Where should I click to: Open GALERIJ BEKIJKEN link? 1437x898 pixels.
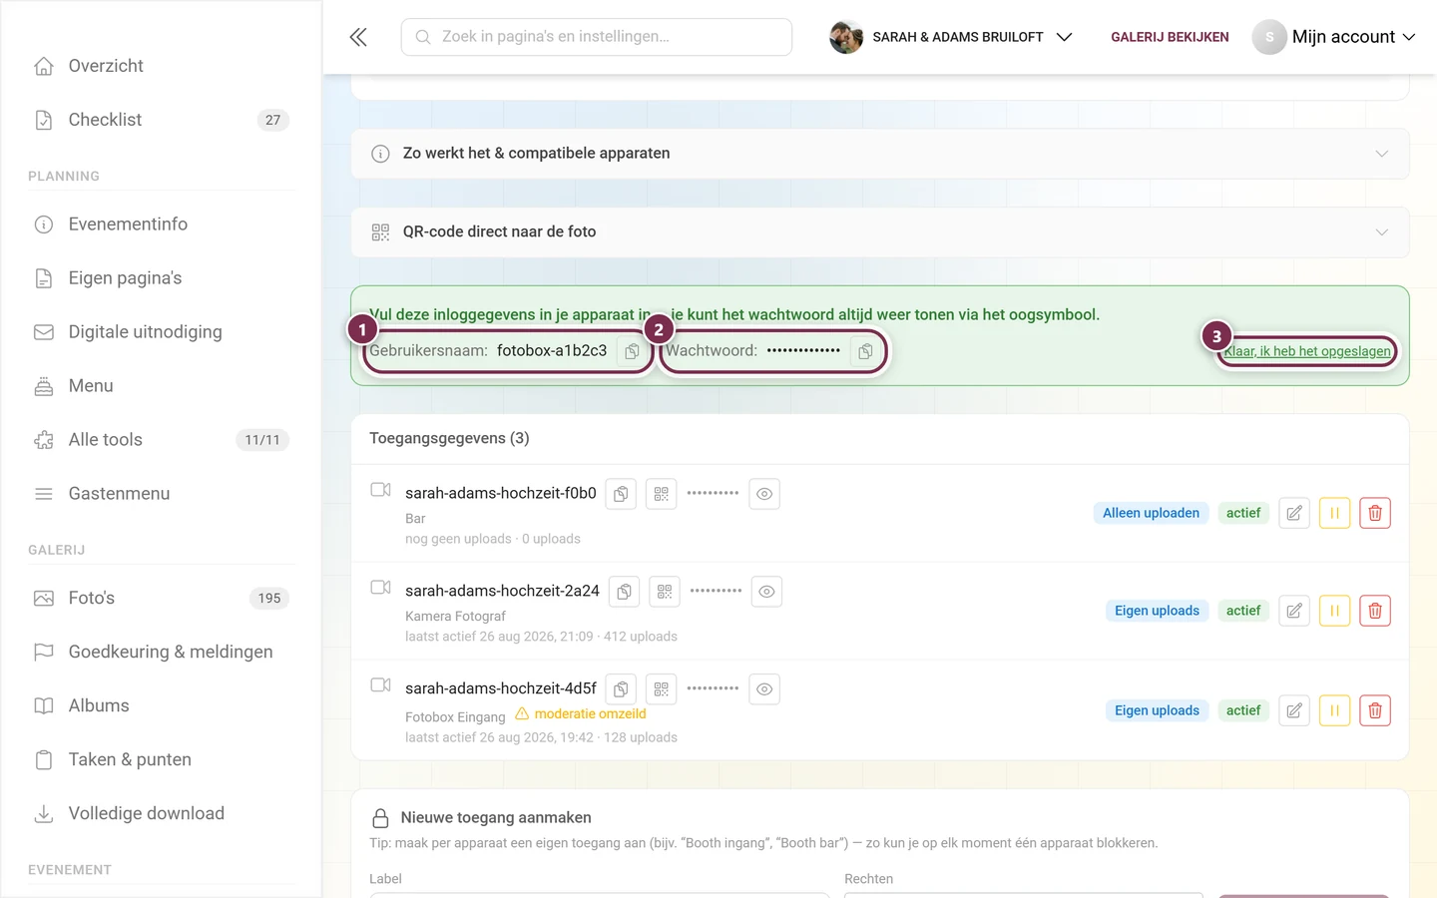pyautogui.click(x=1170, y=37)
